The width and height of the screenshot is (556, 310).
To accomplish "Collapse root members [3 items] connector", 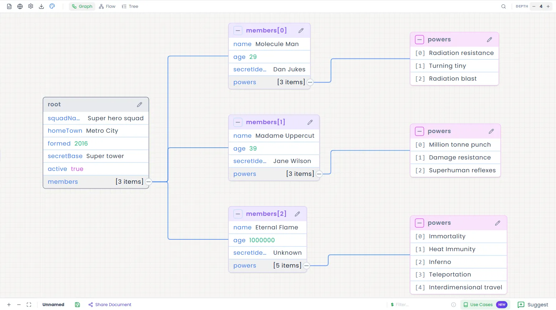I will click(149, 182).
